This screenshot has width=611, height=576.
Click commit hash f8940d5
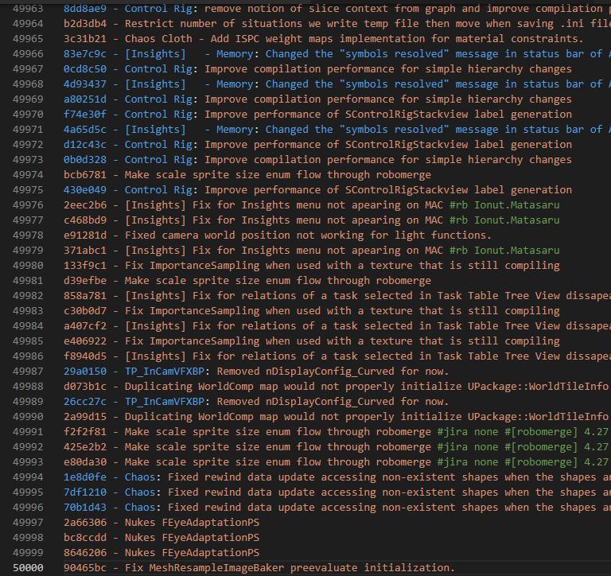(x=85, y=356)
